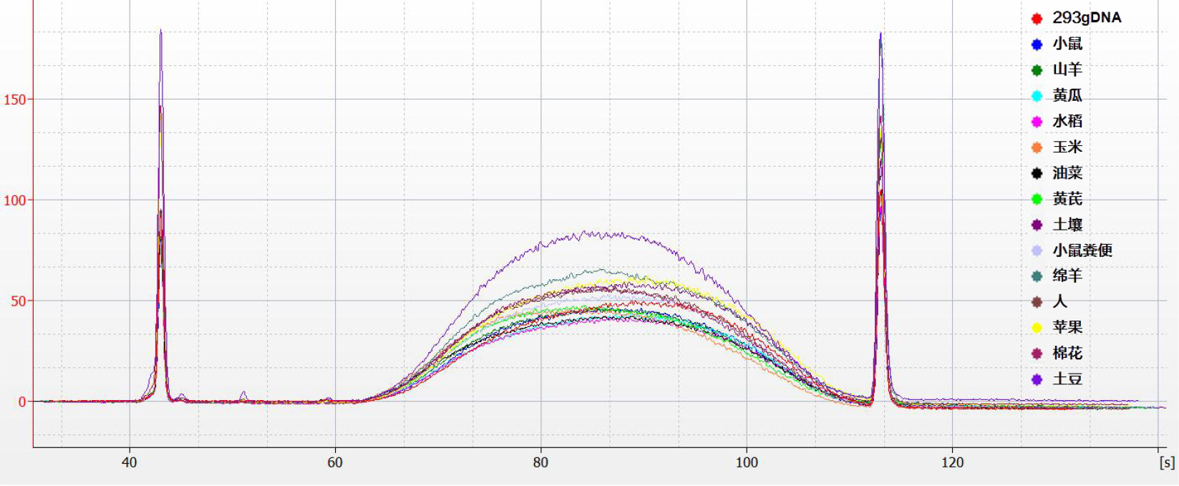This screenshot has width=1179, height=486.
Task: Select the cyan 黄瓜 legend marker
Action: 1037,96
